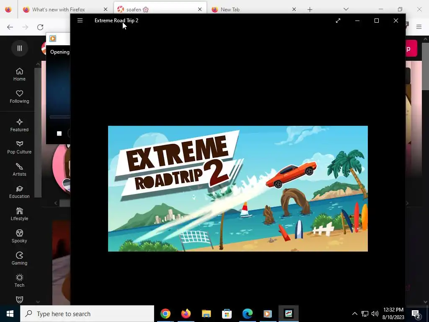
Task: Select the Tech category
Action: coord(19,280)
